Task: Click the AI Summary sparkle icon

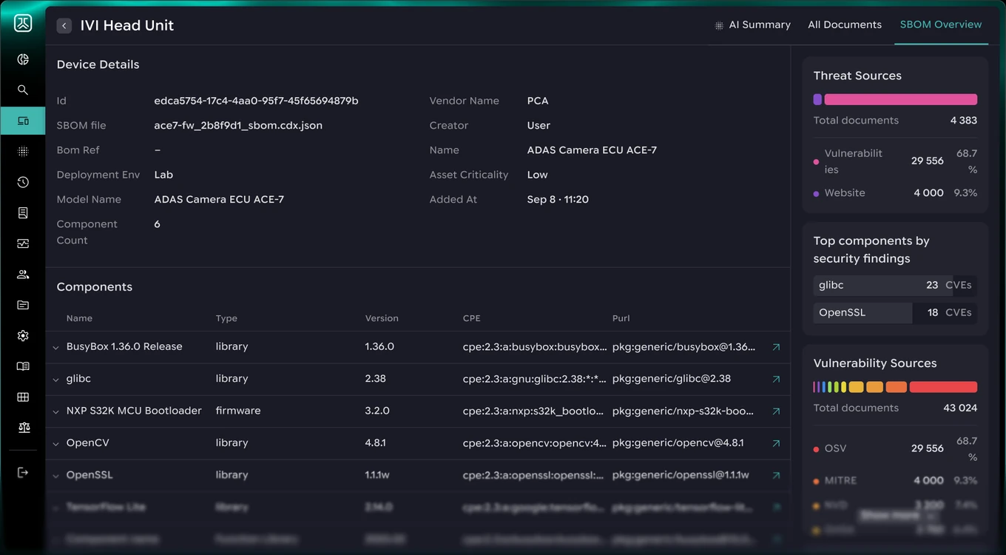Action: pos(719,25)
